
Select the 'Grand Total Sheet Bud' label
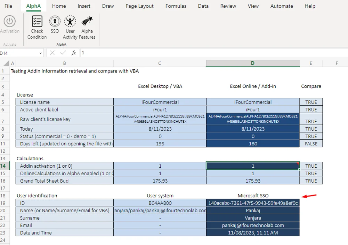tap(65, 181)
